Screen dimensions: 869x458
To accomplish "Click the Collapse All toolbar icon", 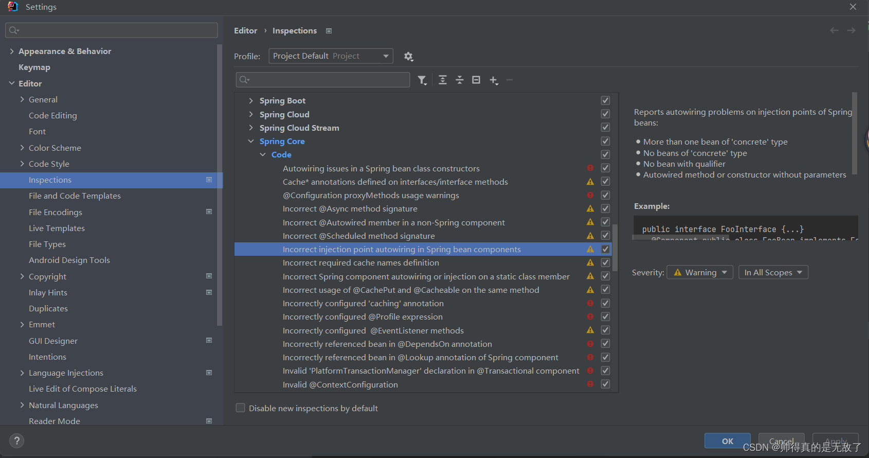I will point(460,80).
